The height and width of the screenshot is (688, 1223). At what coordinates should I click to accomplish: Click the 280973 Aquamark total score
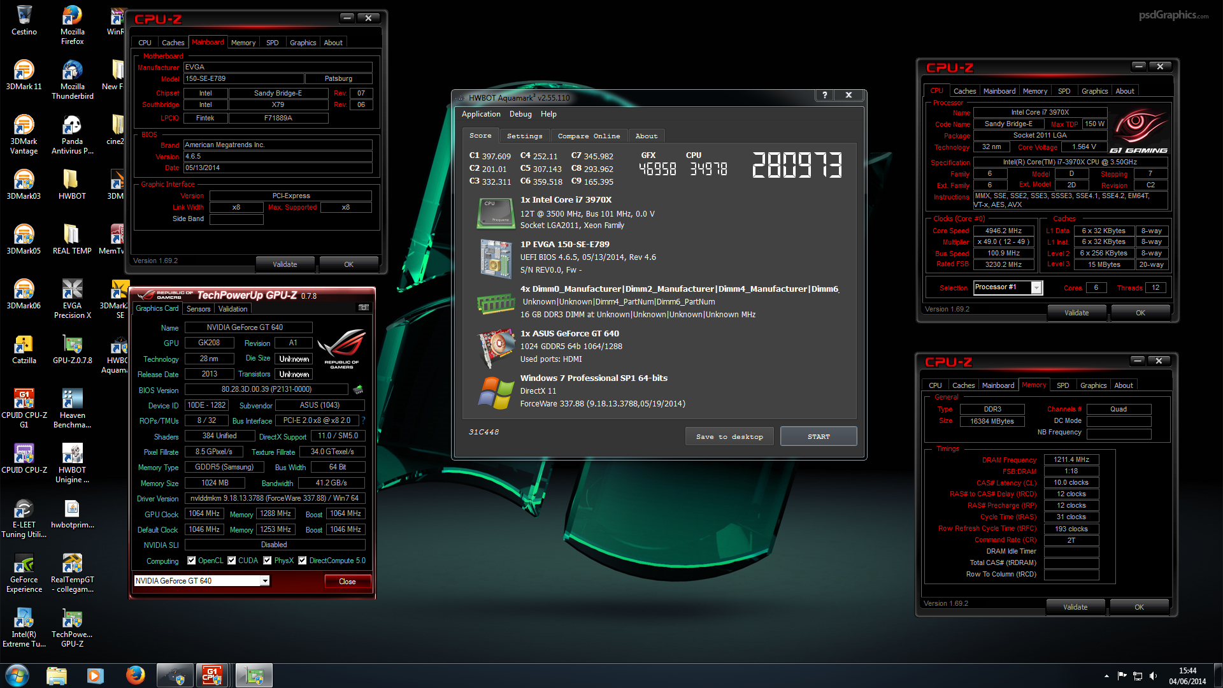point(797,165)
